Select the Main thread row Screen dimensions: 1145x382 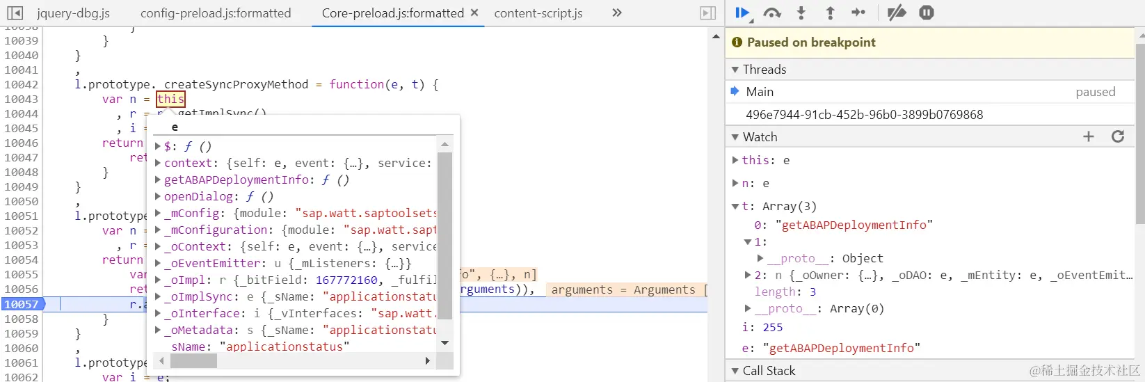929,92
